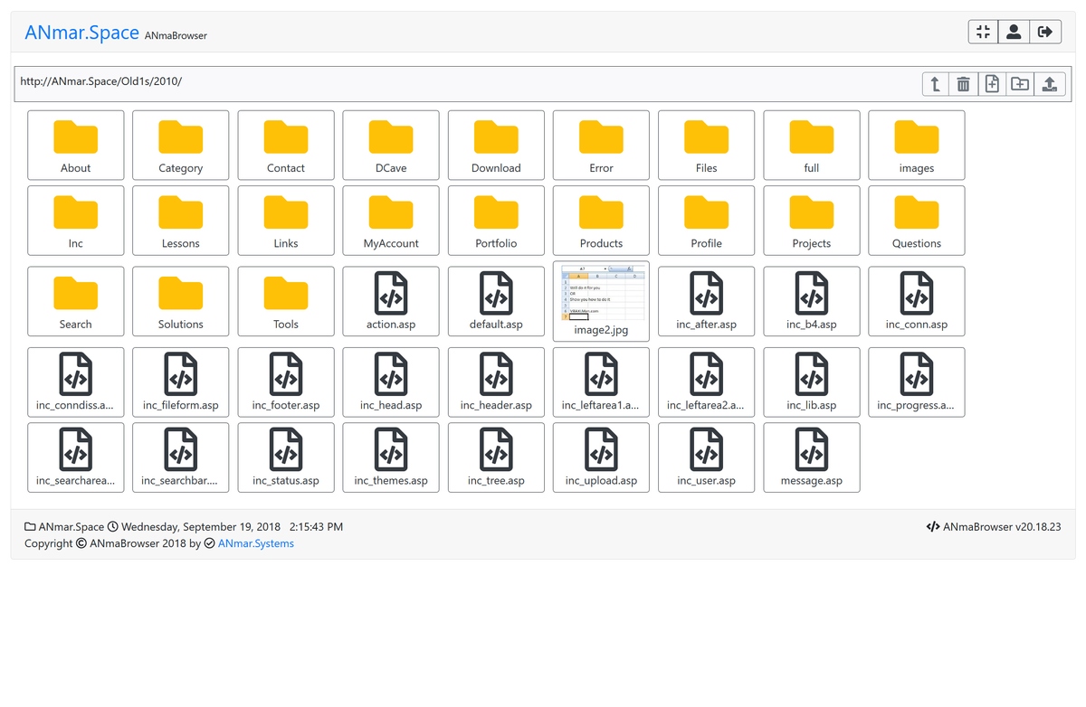Click the compress/exit fullscreen icon
The height and width of the screenshot is (707, 1086).
click(x=983, y=33)
